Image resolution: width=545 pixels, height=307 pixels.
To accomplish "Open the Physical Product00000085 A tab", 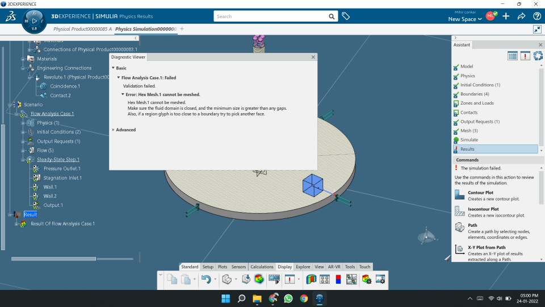I will tap(82, 29).
